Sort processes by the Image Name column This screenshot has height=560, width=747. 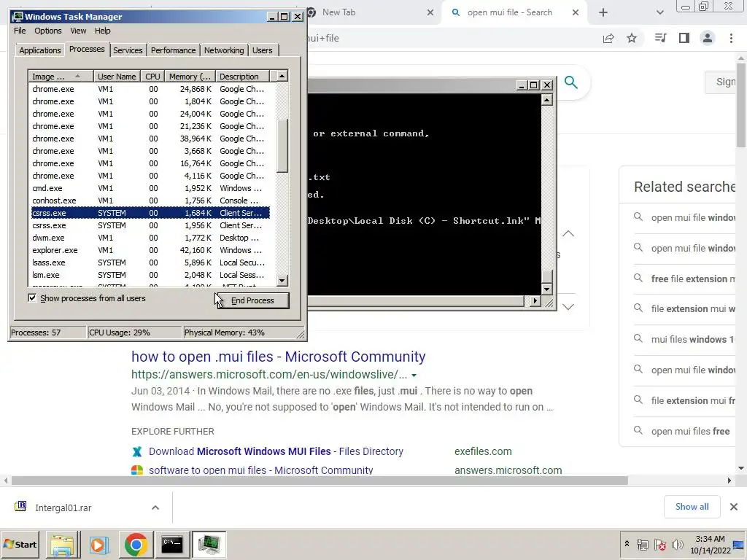coord(60,76)
